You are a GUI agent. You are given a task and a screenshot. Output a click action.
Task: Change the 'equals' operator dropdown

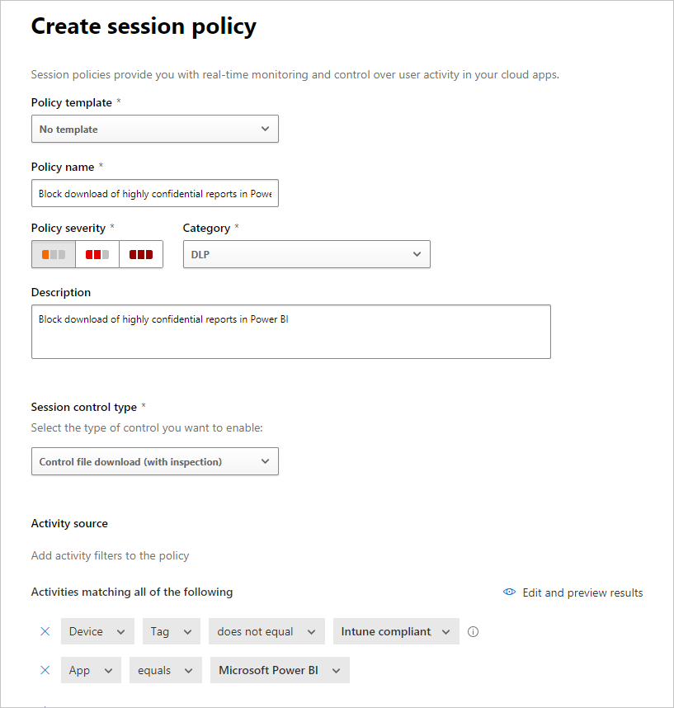click(x=165, y=671)
